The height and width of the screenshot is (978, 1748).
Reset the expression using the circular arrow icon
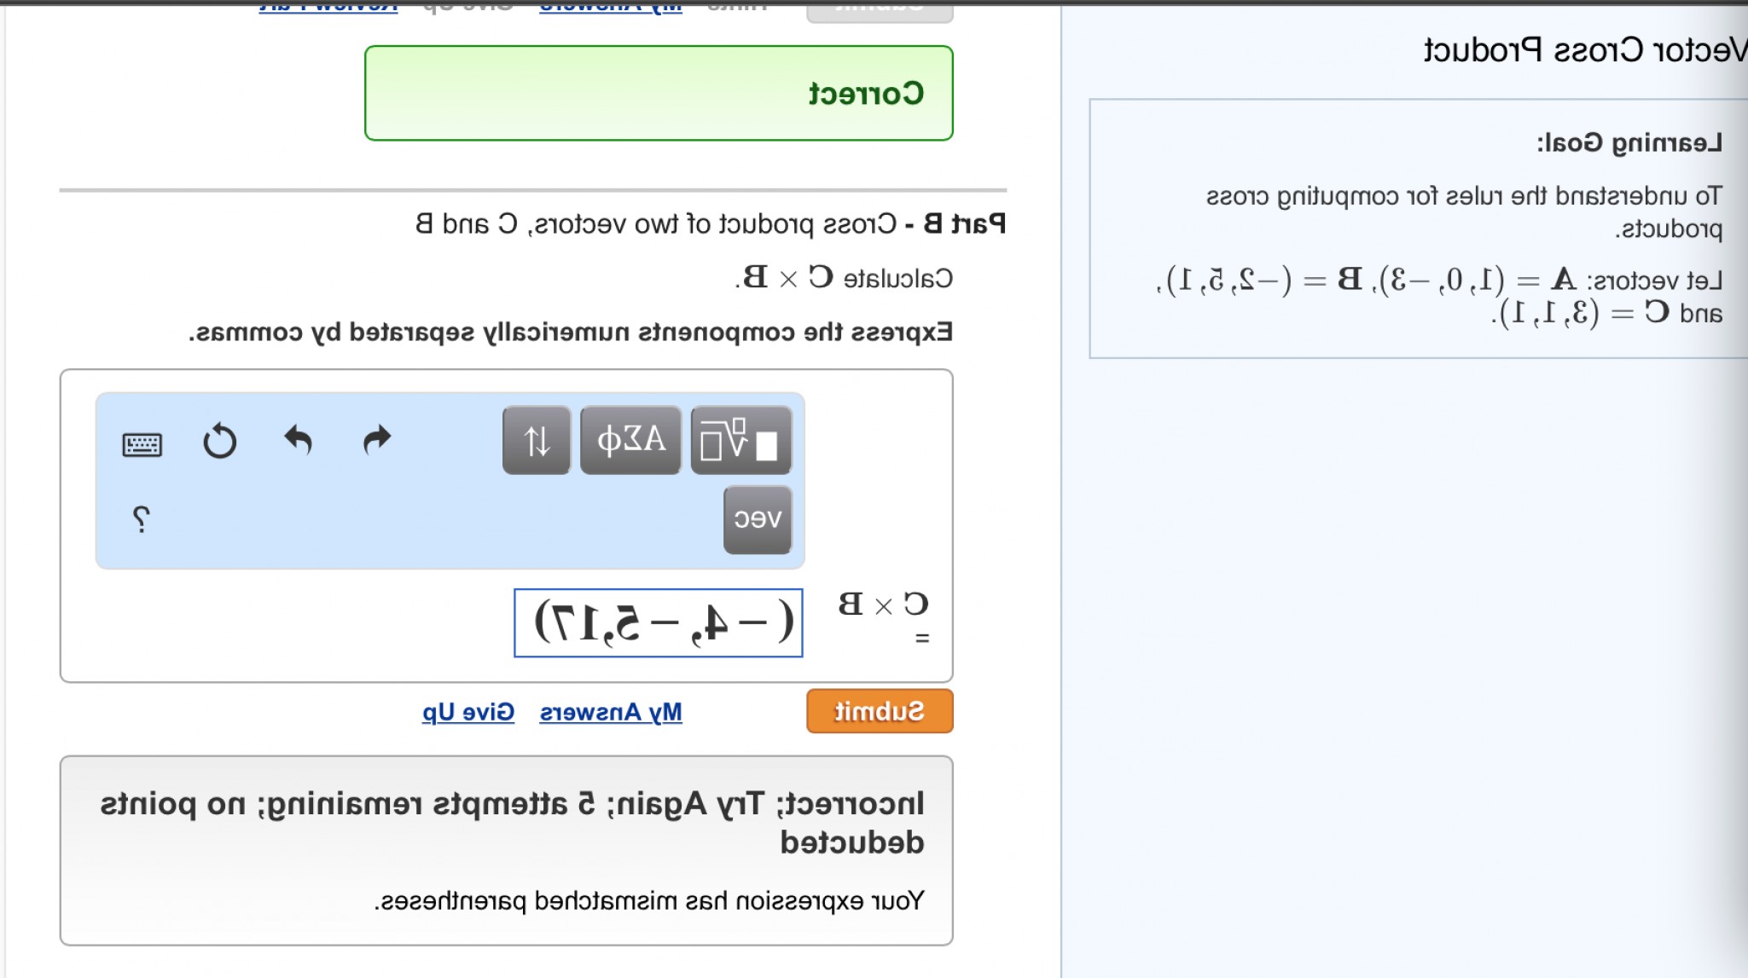click(x=220, y=441)
